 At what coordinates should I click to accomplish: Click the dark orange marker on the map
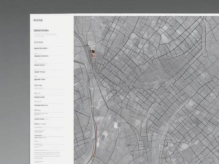tap(93, 51)
